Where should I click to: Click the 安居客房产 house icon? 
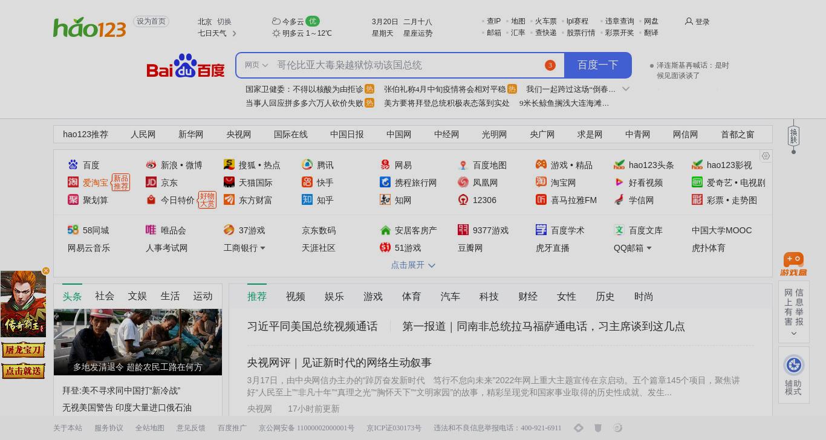click(x=385, y=230)
